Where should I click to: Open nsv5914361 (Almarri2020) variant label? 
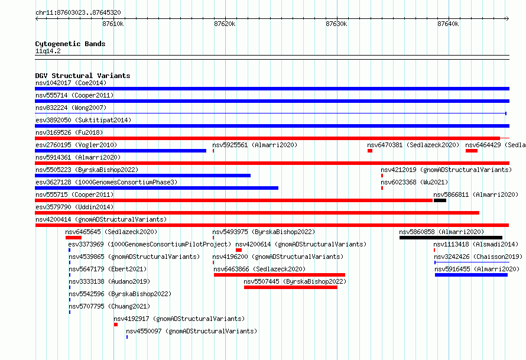pos(78,157)
